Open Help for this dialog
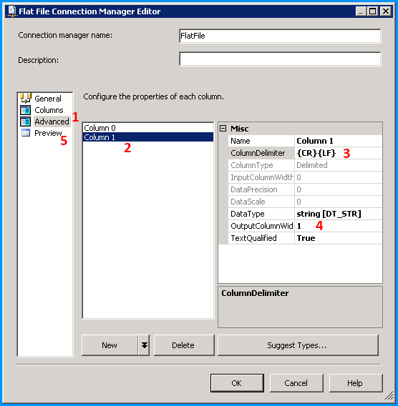The image size is (398, 406). 356,382
